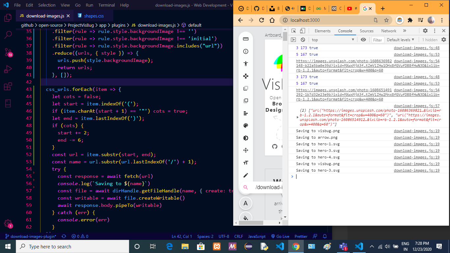Click DevTools inspect element picker icon
Screen dimensions: 450x253
point(294,31)
